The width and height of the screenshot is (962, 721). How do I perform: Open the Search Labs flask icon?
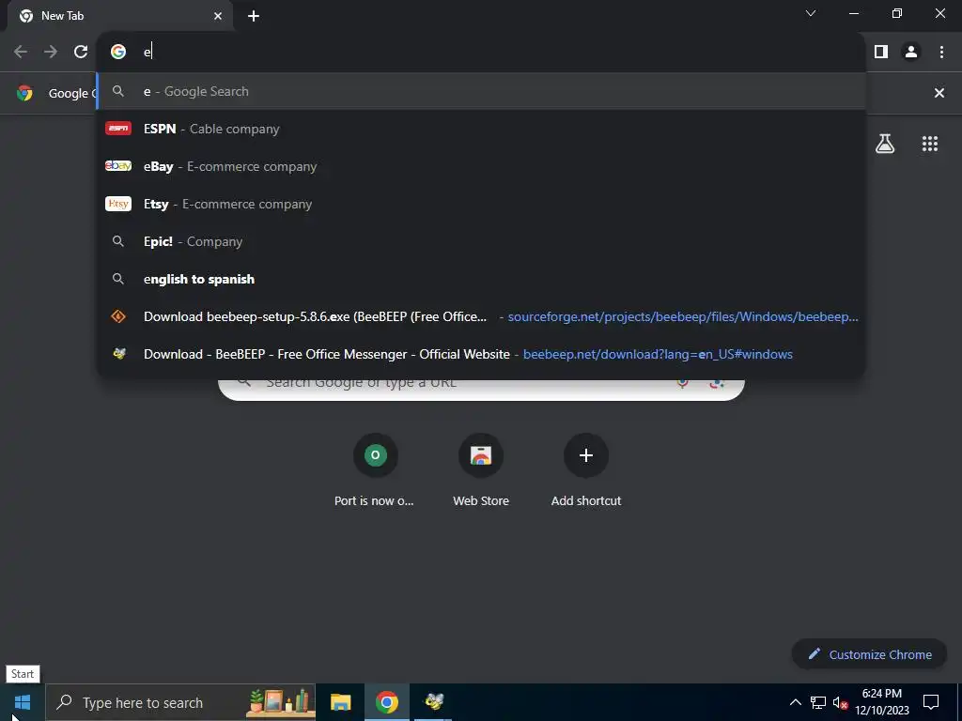point(885,144)
